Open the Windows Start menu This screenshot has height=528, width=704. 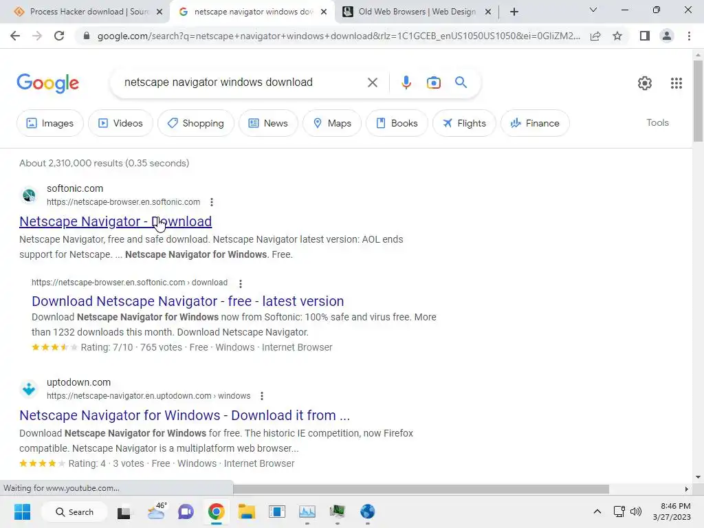pos(22,511)
